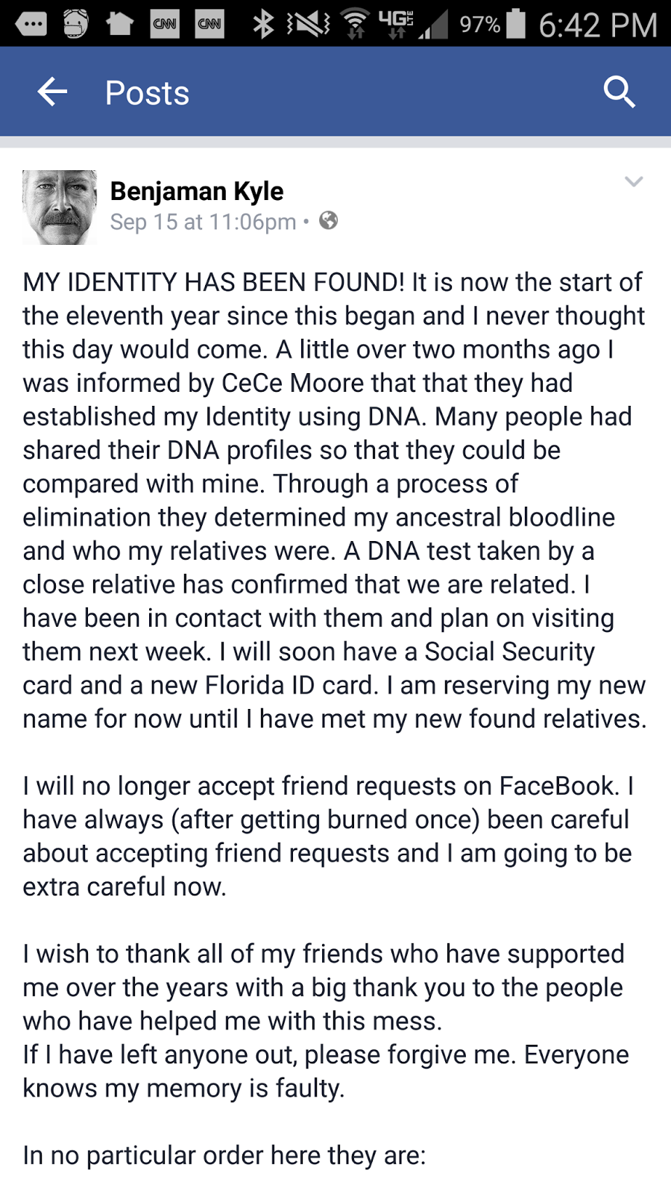The height and width of the screenshot is (1194, 671).
Task: Tap the Wi-Fi signal icon
Action: click(x=356, y=24)
